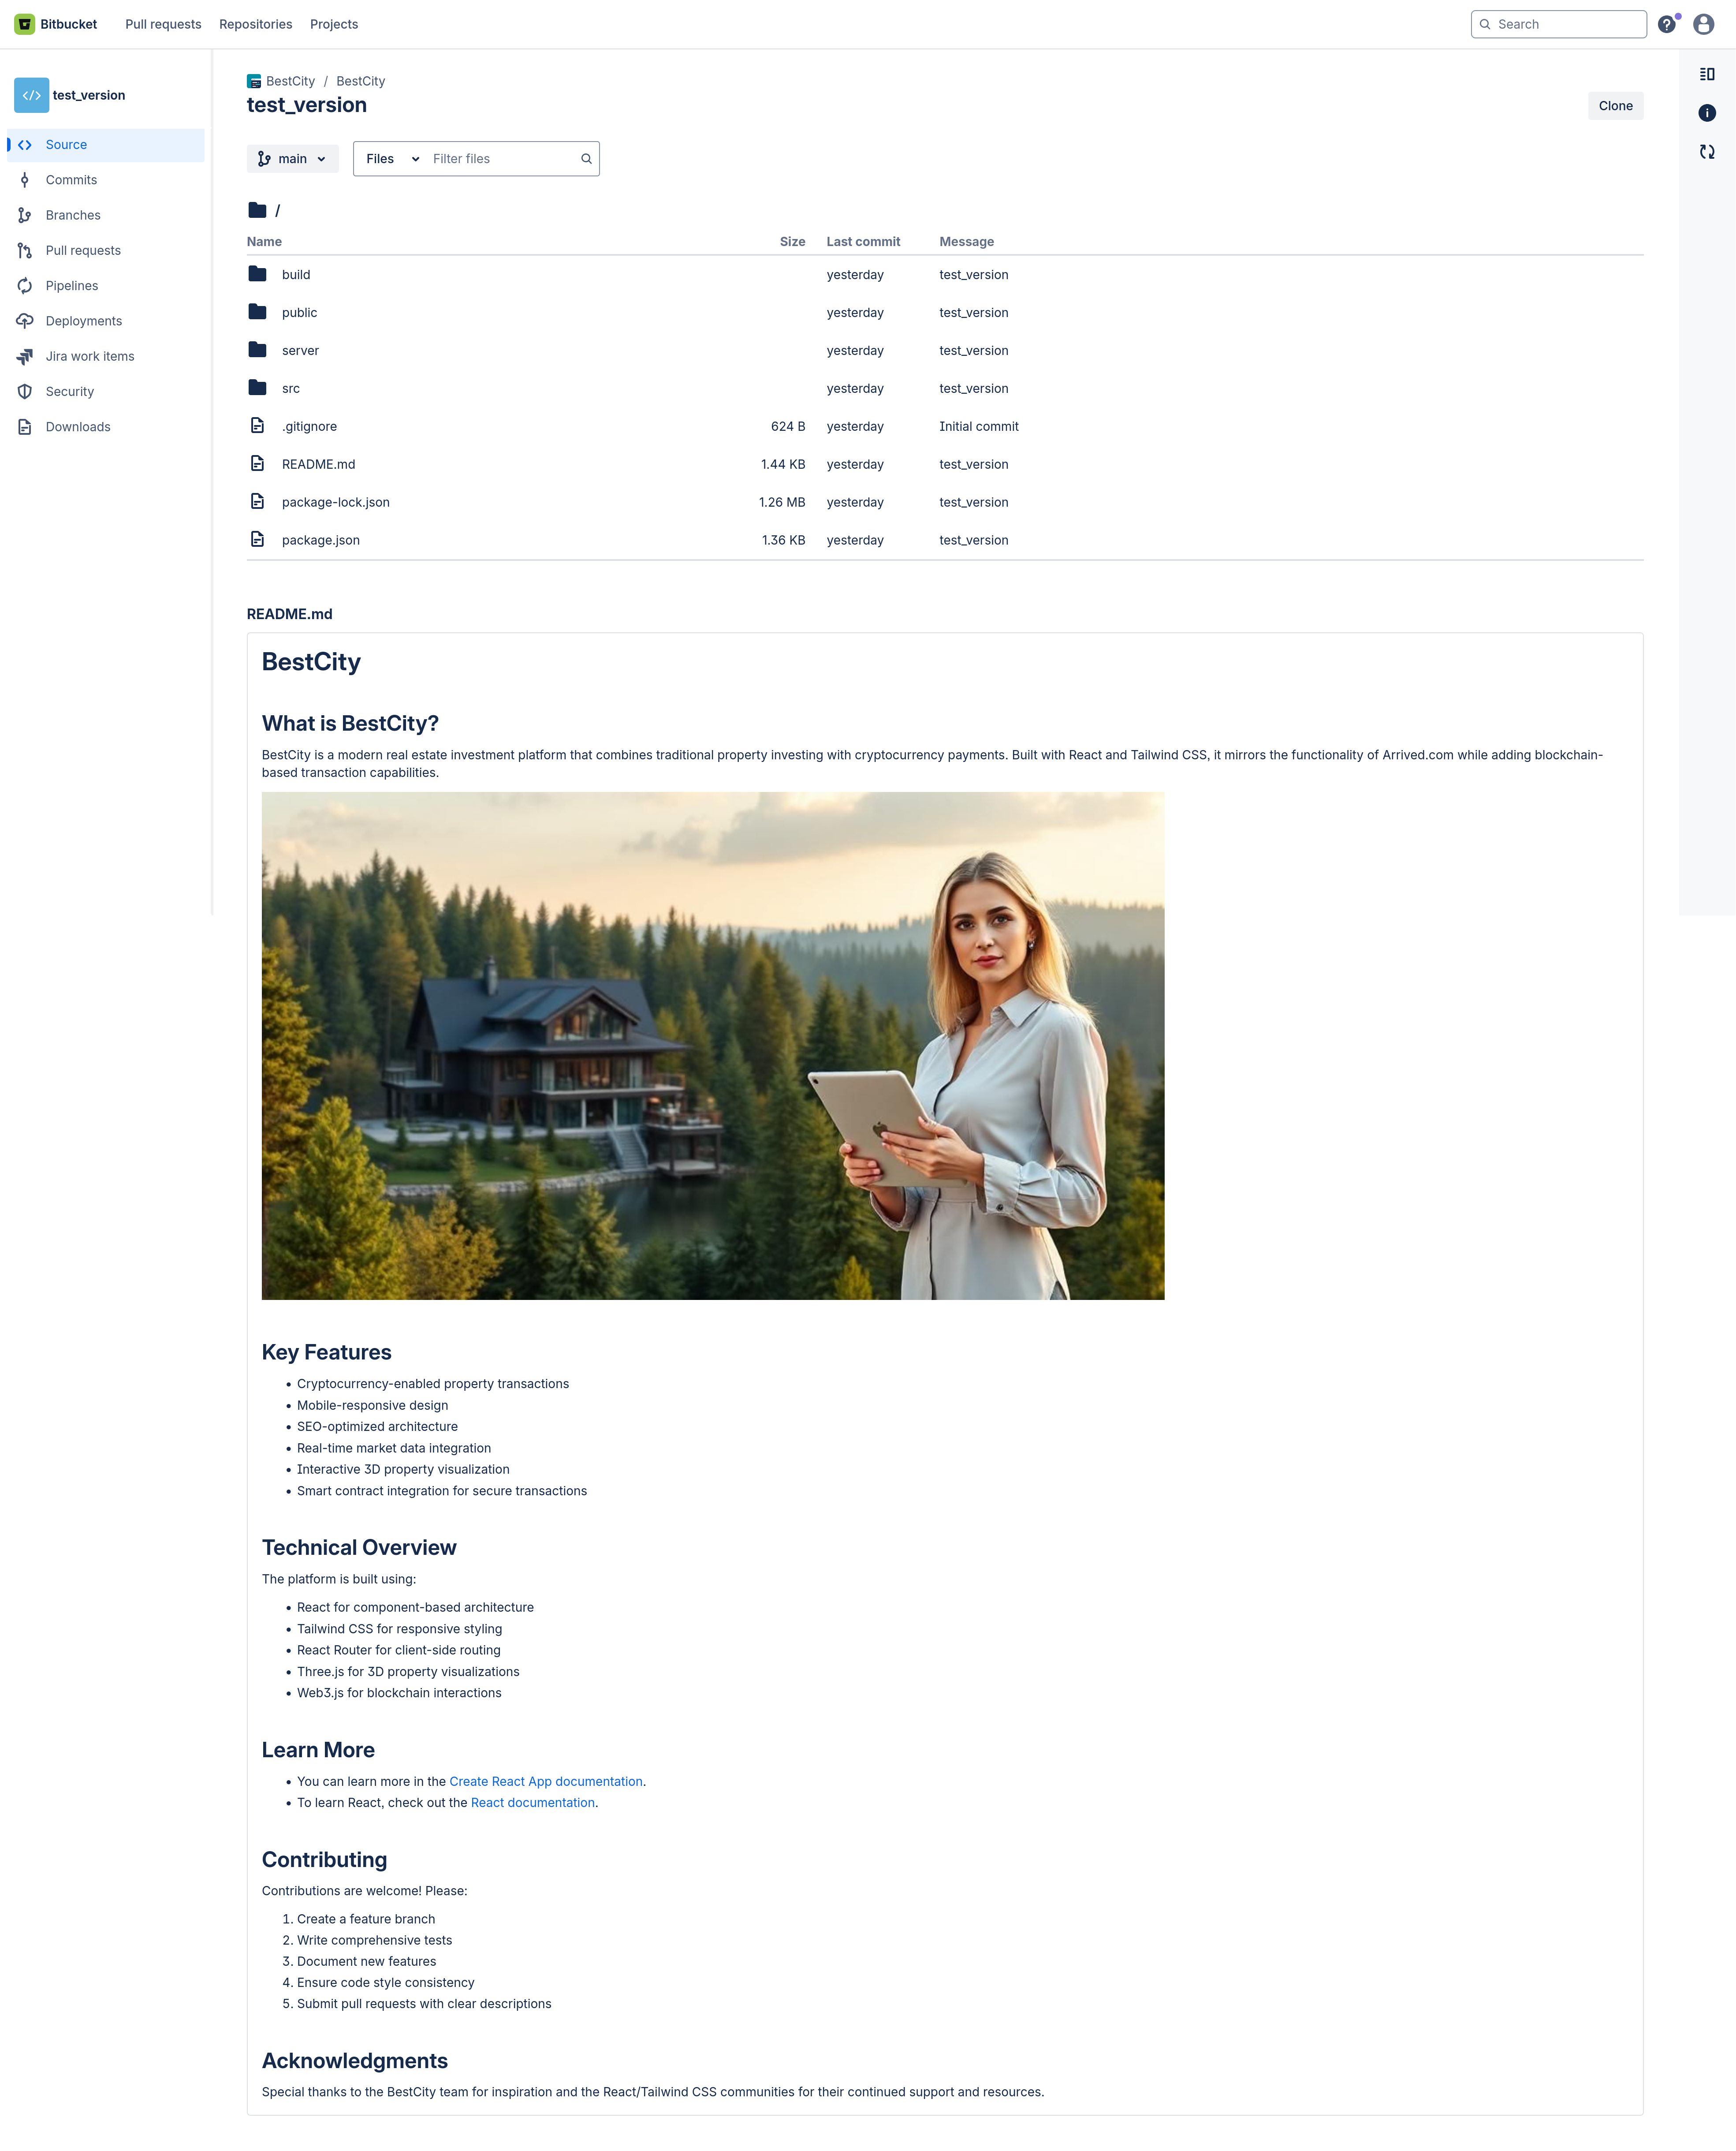Click the Bitbucket logo icon
The height and width of the screenshot is (2151, 1736).
coord(23,23)
